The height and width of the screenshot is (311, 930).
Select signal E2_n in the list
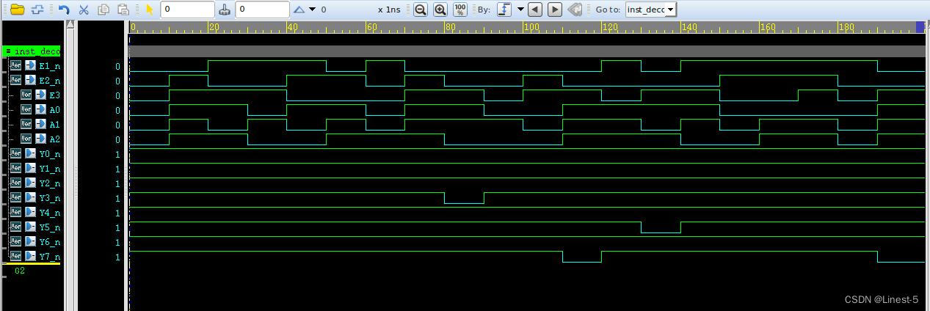[49, 81]
